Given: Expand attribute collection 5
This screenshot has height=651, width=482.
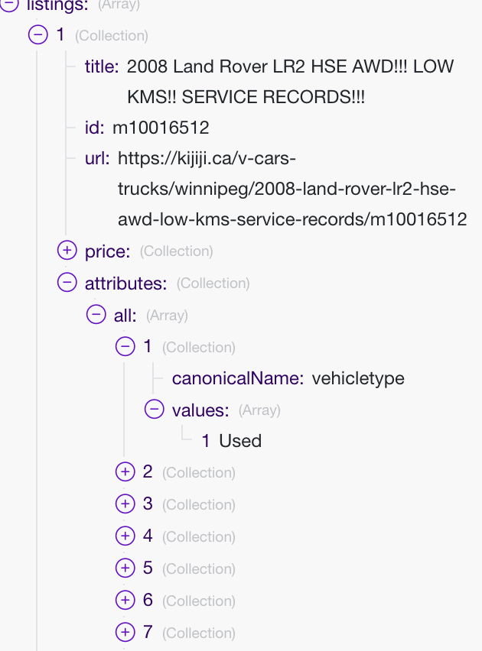Looking at the screenshot, I should coord(125,568).
